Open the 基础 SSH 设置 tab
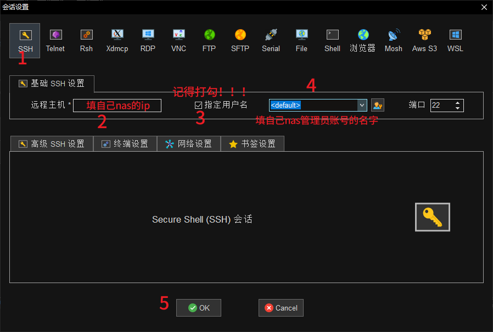The height and width of the screenshot is (332, 493). [x=52, y=84]
